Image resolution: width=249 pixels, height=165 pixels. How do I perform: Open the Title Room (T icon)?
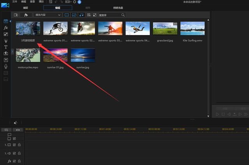6,47
